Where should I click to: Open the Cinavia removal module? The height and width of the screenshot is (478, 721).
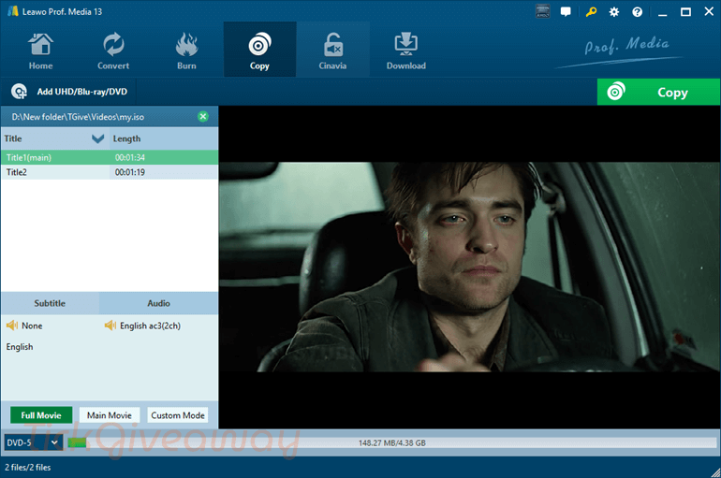(x=333, y=51)
